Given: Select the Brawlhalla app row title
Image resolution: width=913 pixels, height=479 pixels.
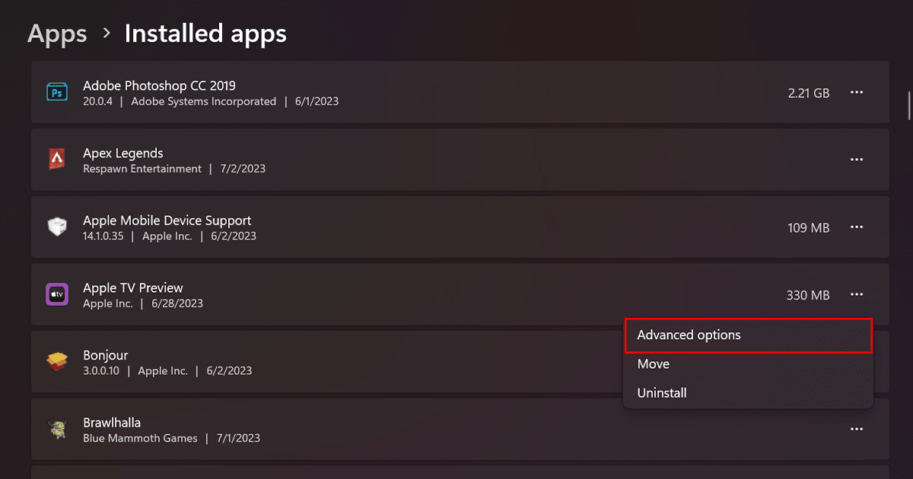Looking at the screenshot, I should [112, 423].
